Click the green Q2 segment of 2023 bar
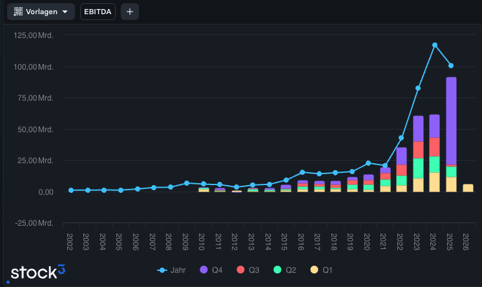Image resolution: width=482 pixels, height=287 pixels. 418,168
